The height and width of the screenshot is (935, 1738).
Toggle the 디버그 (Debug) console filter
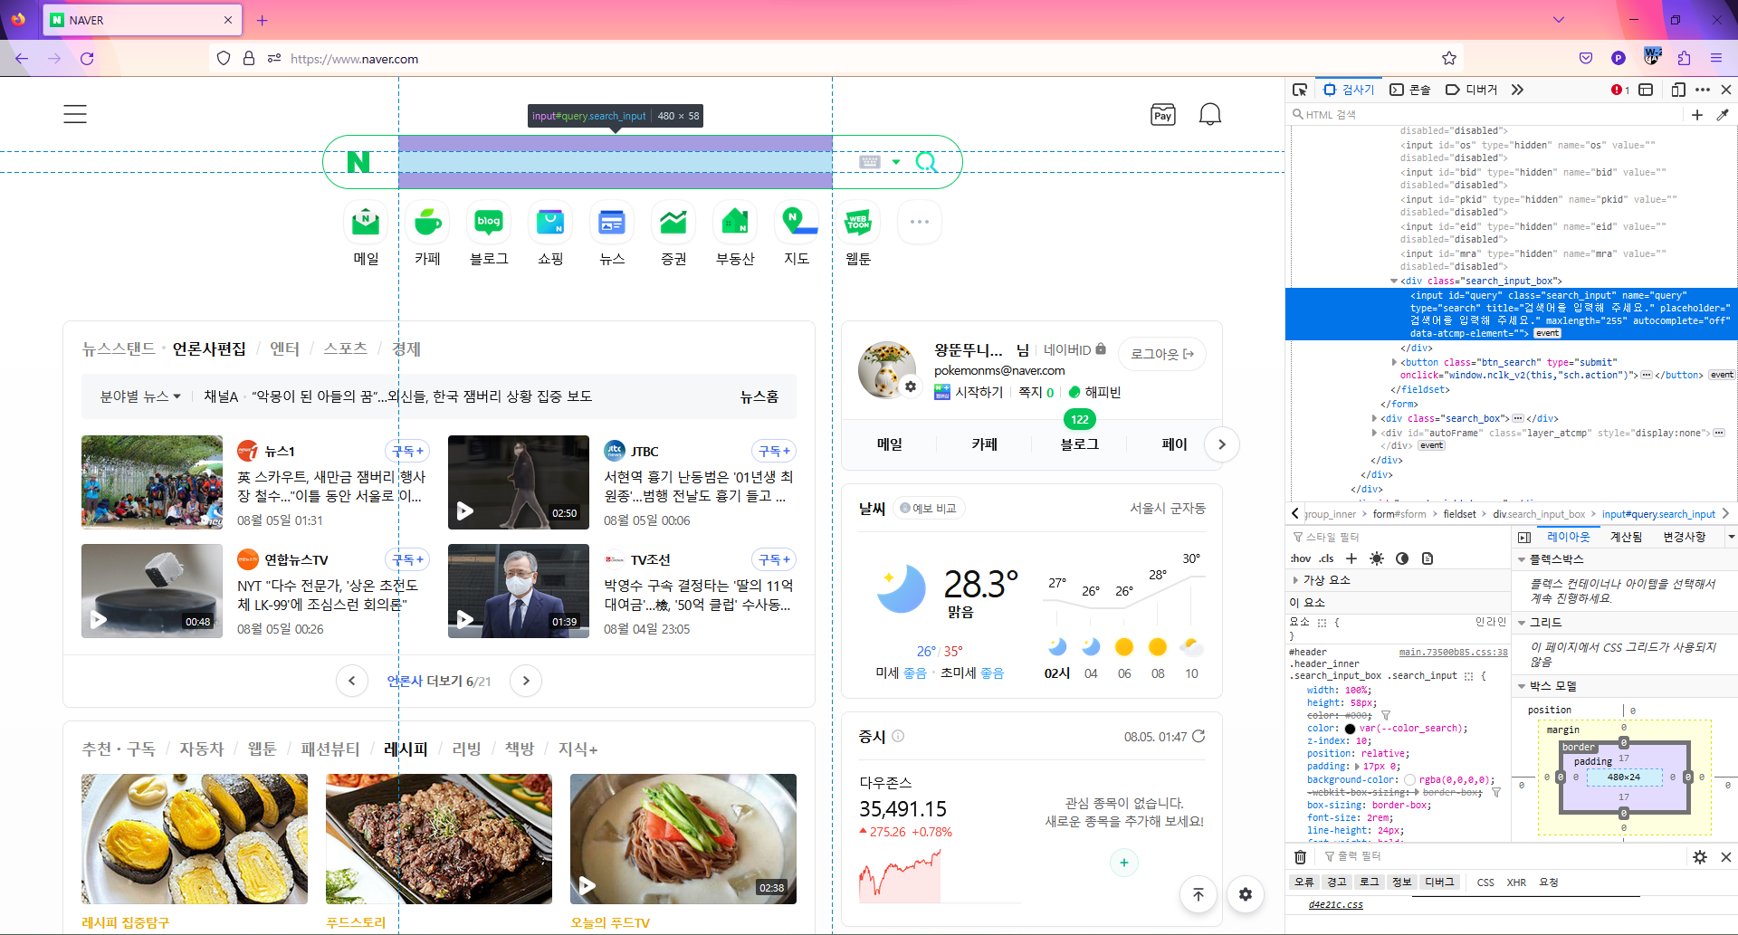coord(1439,883)
